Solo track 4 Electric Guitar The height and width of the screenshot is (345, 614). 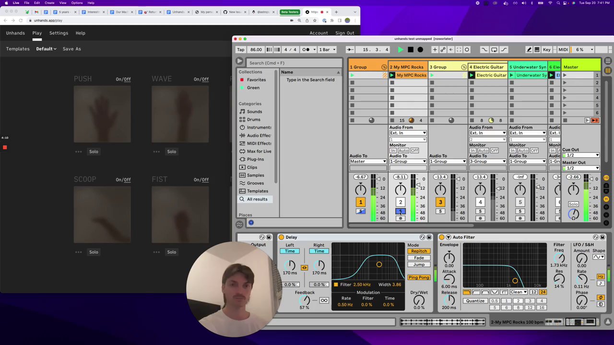[480, 211]
